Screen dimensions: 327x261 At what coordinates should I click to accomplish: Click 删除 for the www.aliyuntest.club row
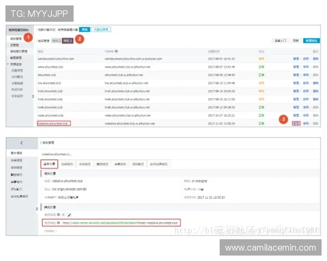[315, 66]
